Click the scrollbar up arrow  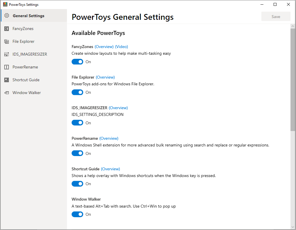click(293, 26)
